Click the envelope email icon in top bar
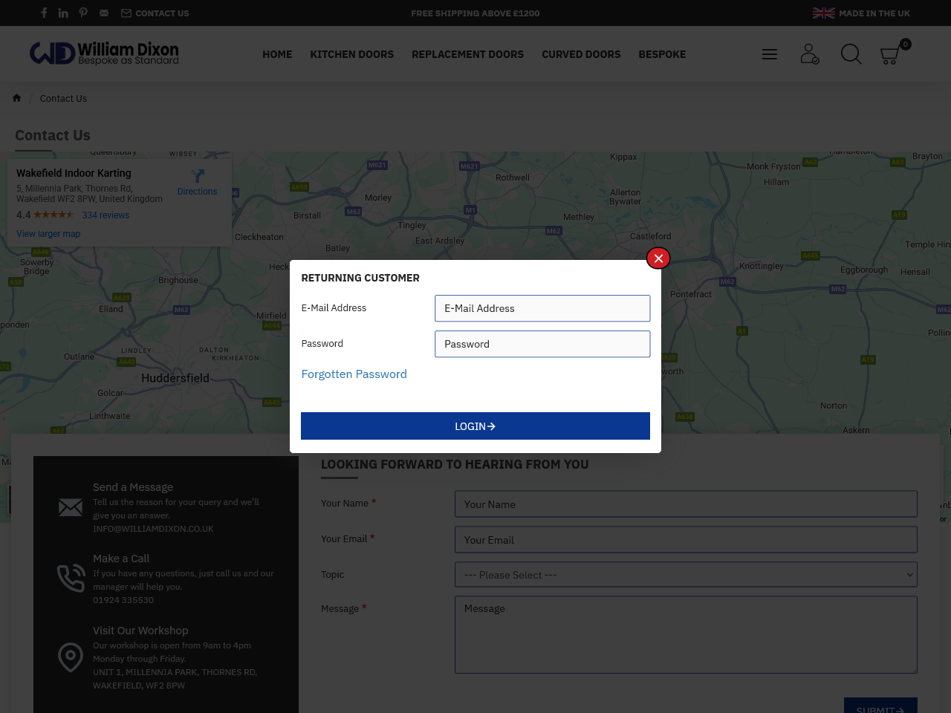The image size is (951, 713). click(104, 13)
